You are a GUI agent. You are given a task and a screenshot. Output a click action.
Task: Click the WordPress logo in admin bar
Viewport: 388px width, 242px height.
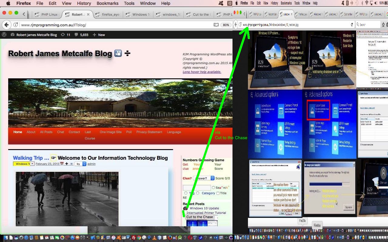4,35
